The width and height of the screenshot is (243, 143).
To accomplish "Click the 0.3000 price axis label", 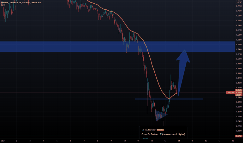I will (239, 107).
